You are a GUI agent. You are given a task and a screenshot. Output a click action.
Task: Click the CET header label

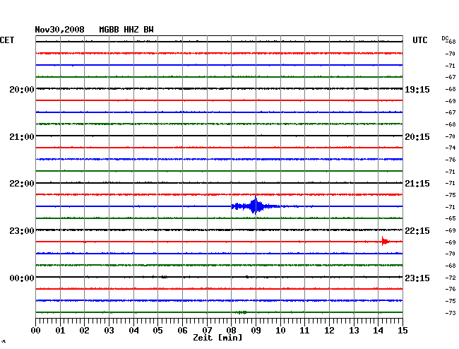click(x=7, y=40)
